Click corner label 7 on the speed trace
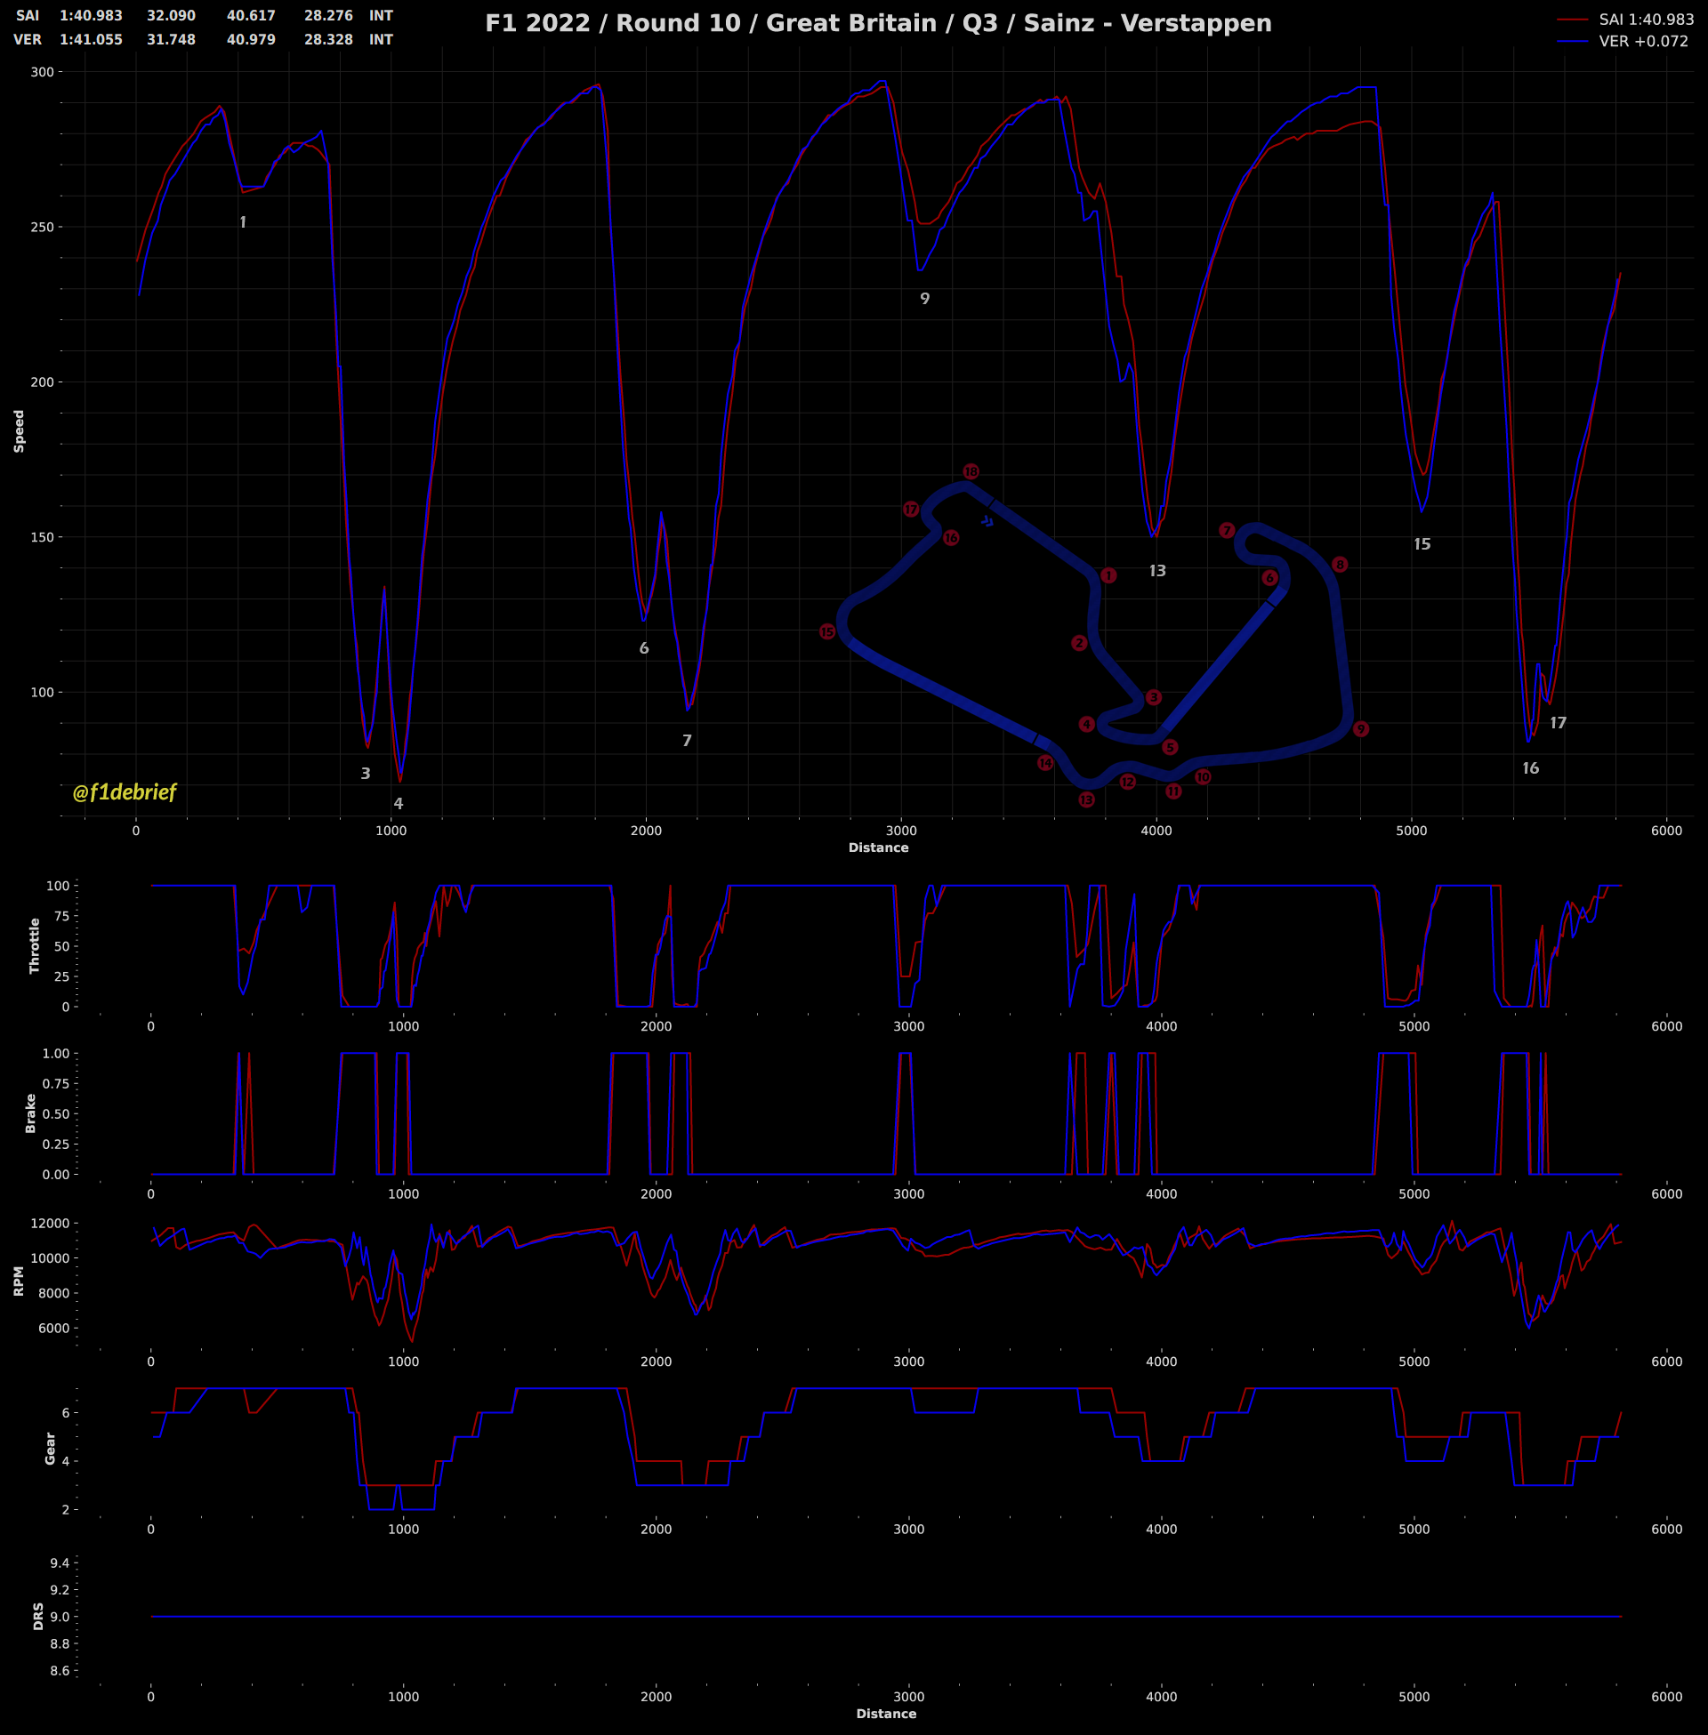Image resolution: width=1708 pixels, height=1735 pixels. (x=687, y=741)
